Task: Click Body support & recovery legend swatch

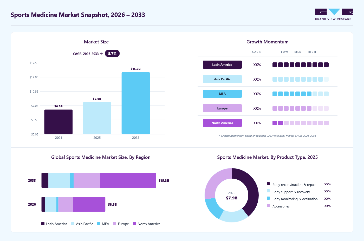Action: (x=268, y=191)
